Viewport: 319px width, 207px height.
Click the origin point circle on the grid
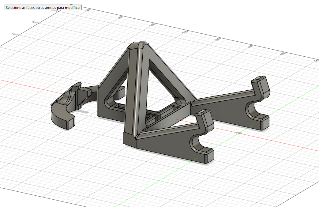(x=239, y=133)
